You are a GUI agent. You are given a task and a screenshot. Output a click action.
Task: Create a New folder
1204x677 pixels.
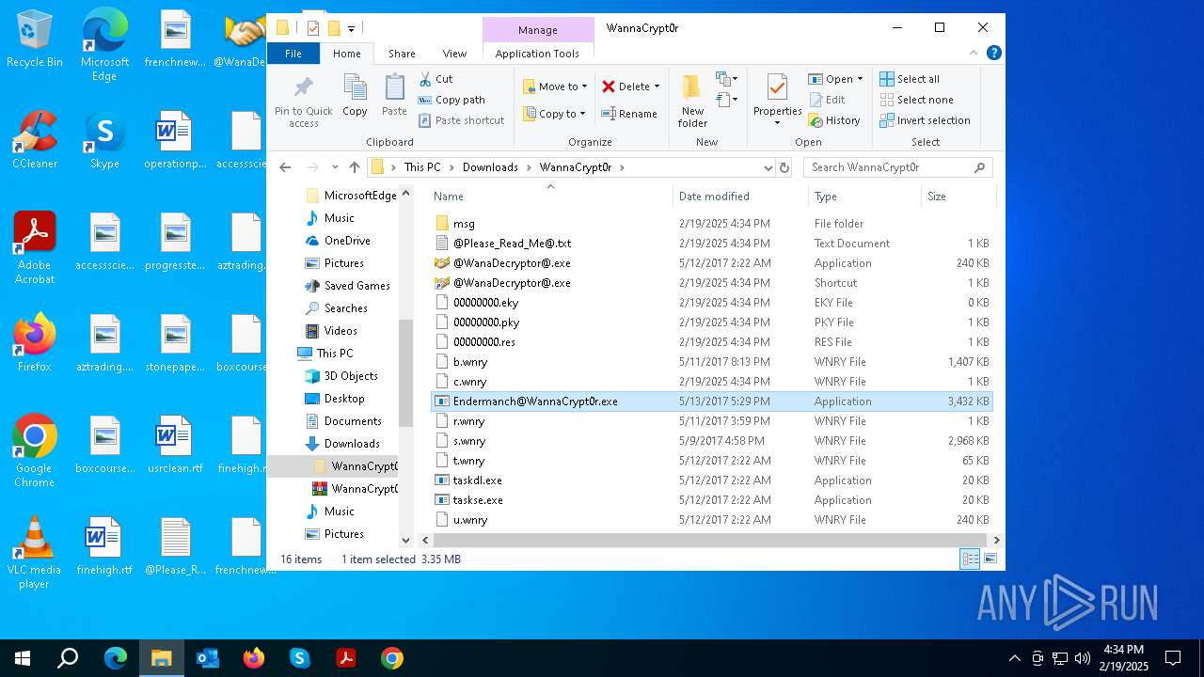point(692,101)
